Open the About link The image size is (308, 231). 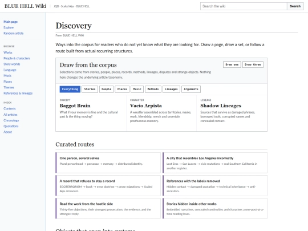[x=7, y=132]
